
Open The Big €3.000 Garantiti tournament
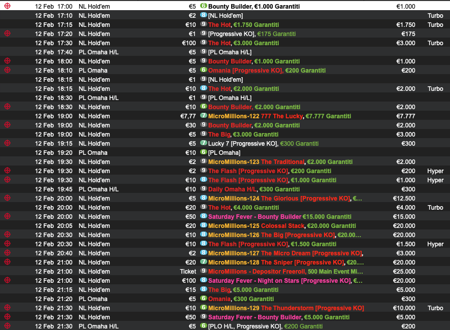point(243,135)
